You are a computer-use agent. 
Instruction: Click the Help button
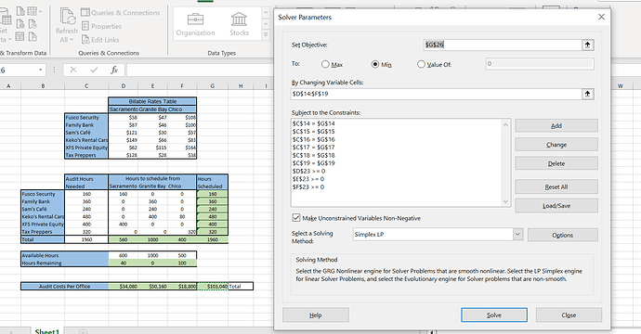(x=316, y=315)
